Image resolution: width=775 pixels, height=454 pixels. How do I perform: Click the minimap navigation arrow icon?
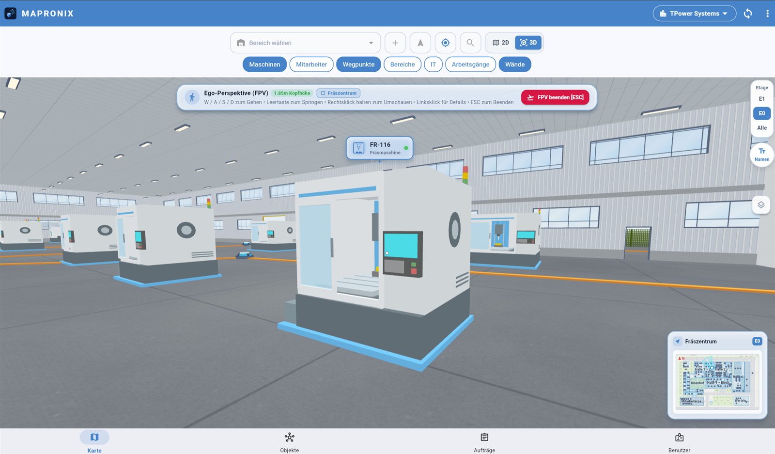click(678, 342)
